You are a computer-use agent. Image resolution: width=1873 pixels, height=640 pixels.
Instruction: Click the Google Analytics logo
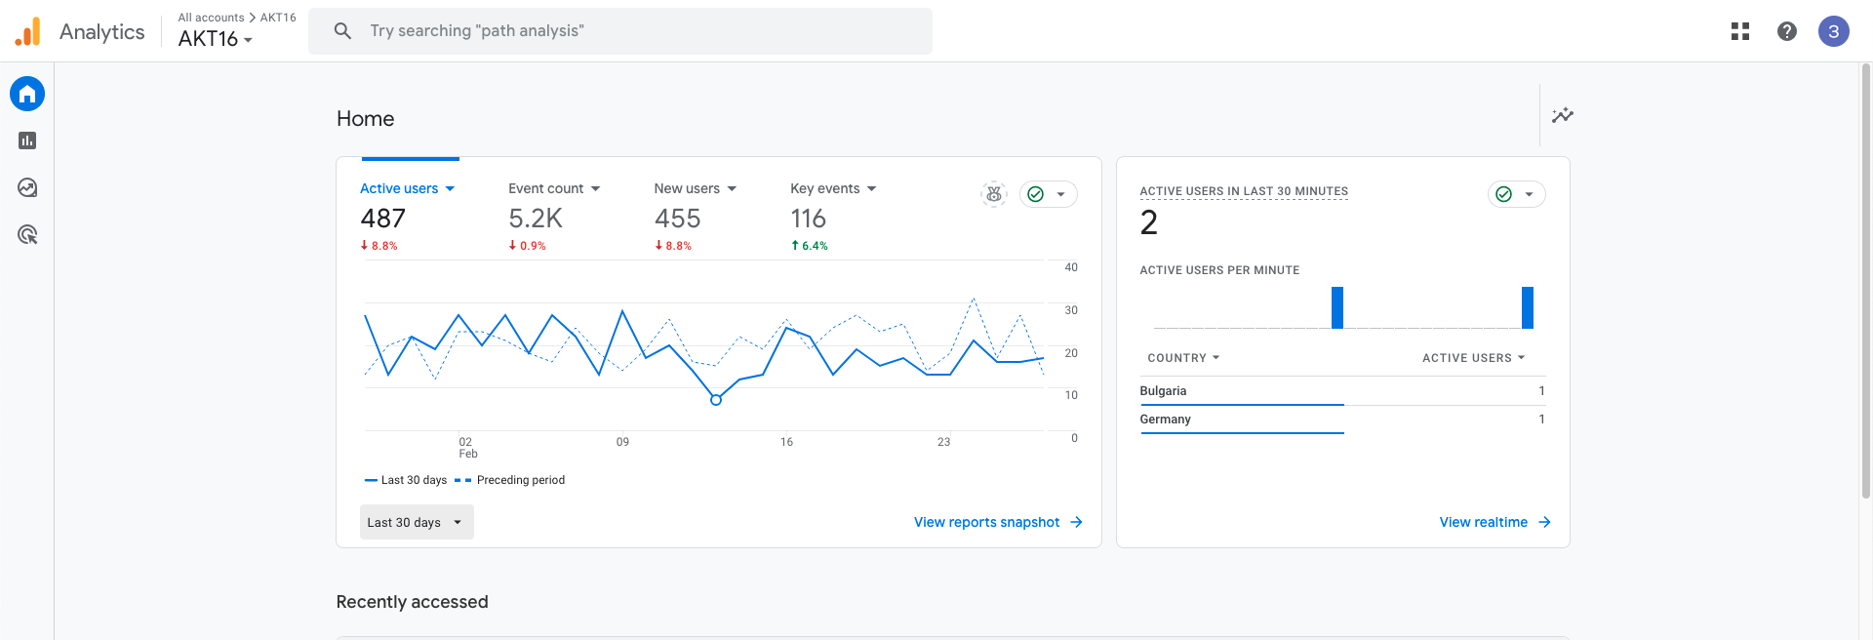(x=28, y=31)
